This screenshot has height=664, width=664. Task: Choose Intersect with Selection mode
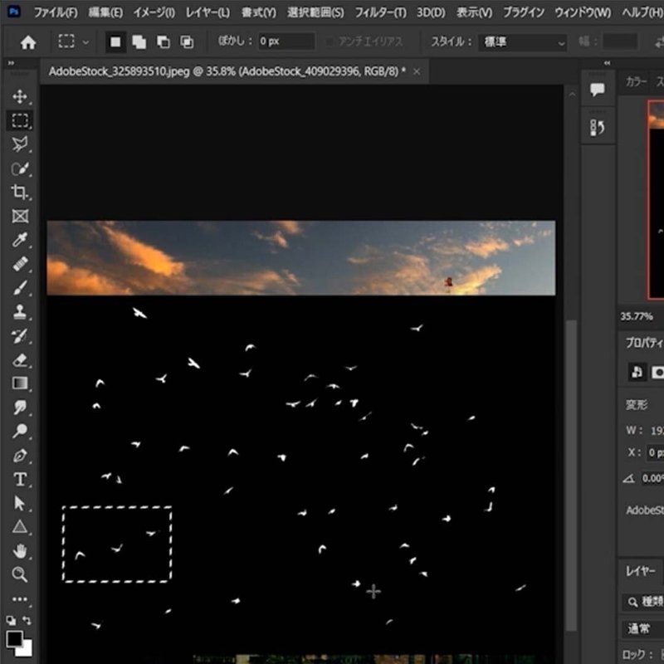tap(187, 42)
